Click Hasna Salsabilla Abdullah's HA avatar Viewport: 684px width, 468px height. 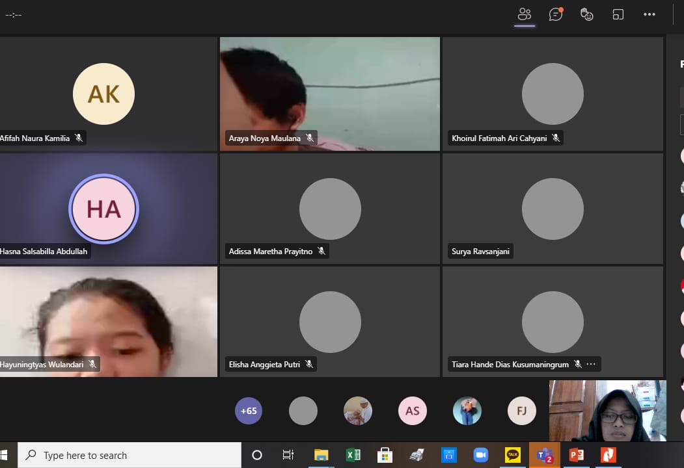coord(103,209)
